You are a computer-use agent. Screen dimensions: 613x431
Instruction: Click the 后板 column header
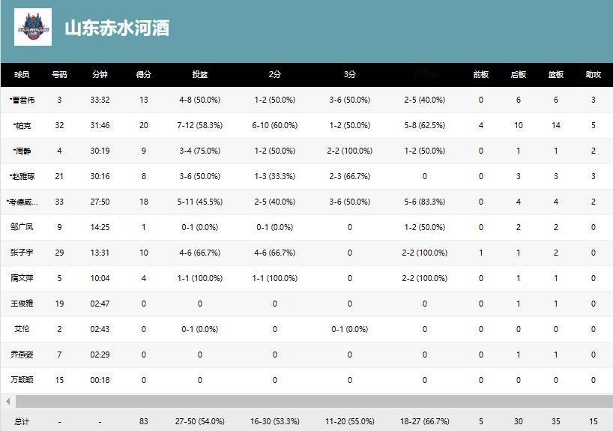[x=519, y=74]
